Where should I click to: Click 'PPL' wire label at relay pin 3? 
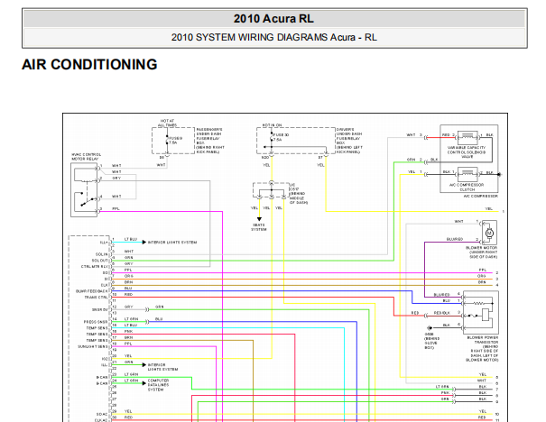[116, 208]
